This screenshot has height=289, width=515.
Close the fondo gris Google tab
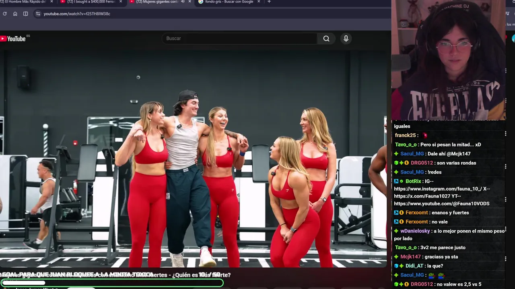click(258, 2)
